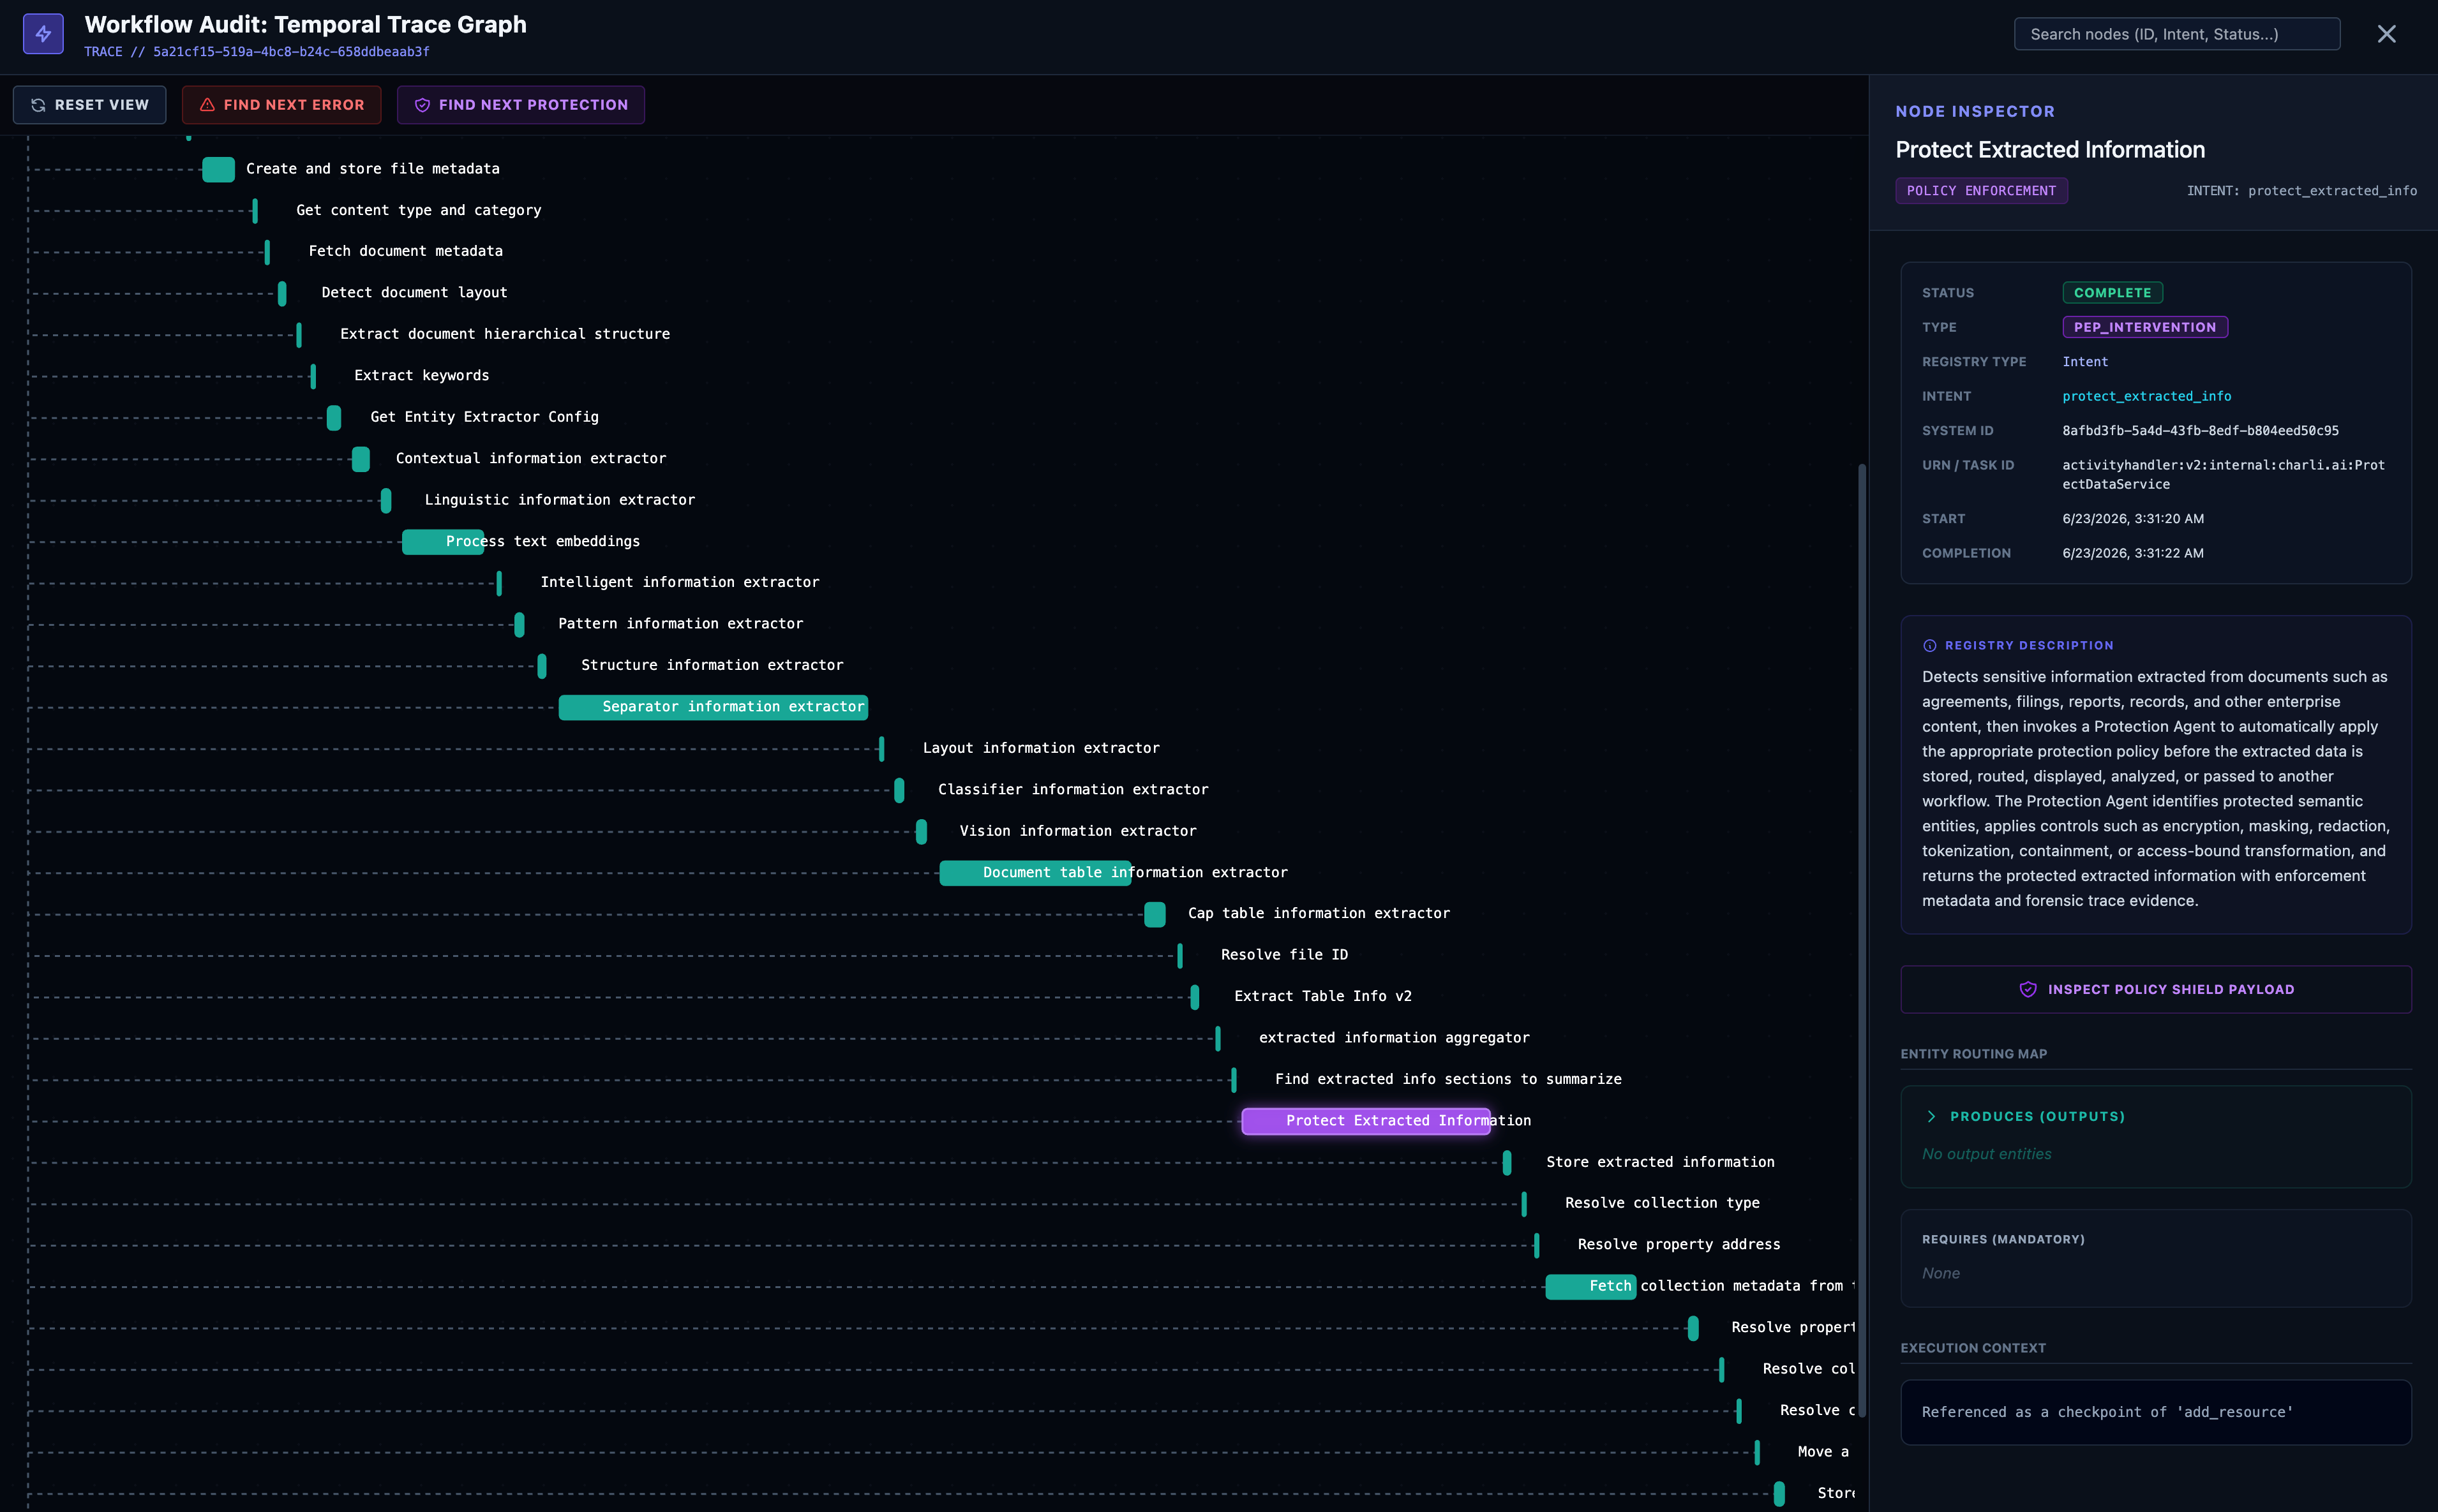Screen dimensions: 2438x1512
Task: Click 'Classifier information extractor' label
Action: (1072, 790)
